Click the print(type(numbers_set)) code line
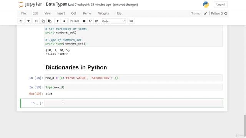 coord(66,44)
